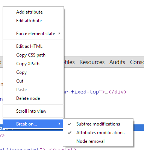Image resolution: width=144 pixels, height=150 pixels.
Task: Uncheck Attributes modifications breakpoint
Action: click(98, 133)
